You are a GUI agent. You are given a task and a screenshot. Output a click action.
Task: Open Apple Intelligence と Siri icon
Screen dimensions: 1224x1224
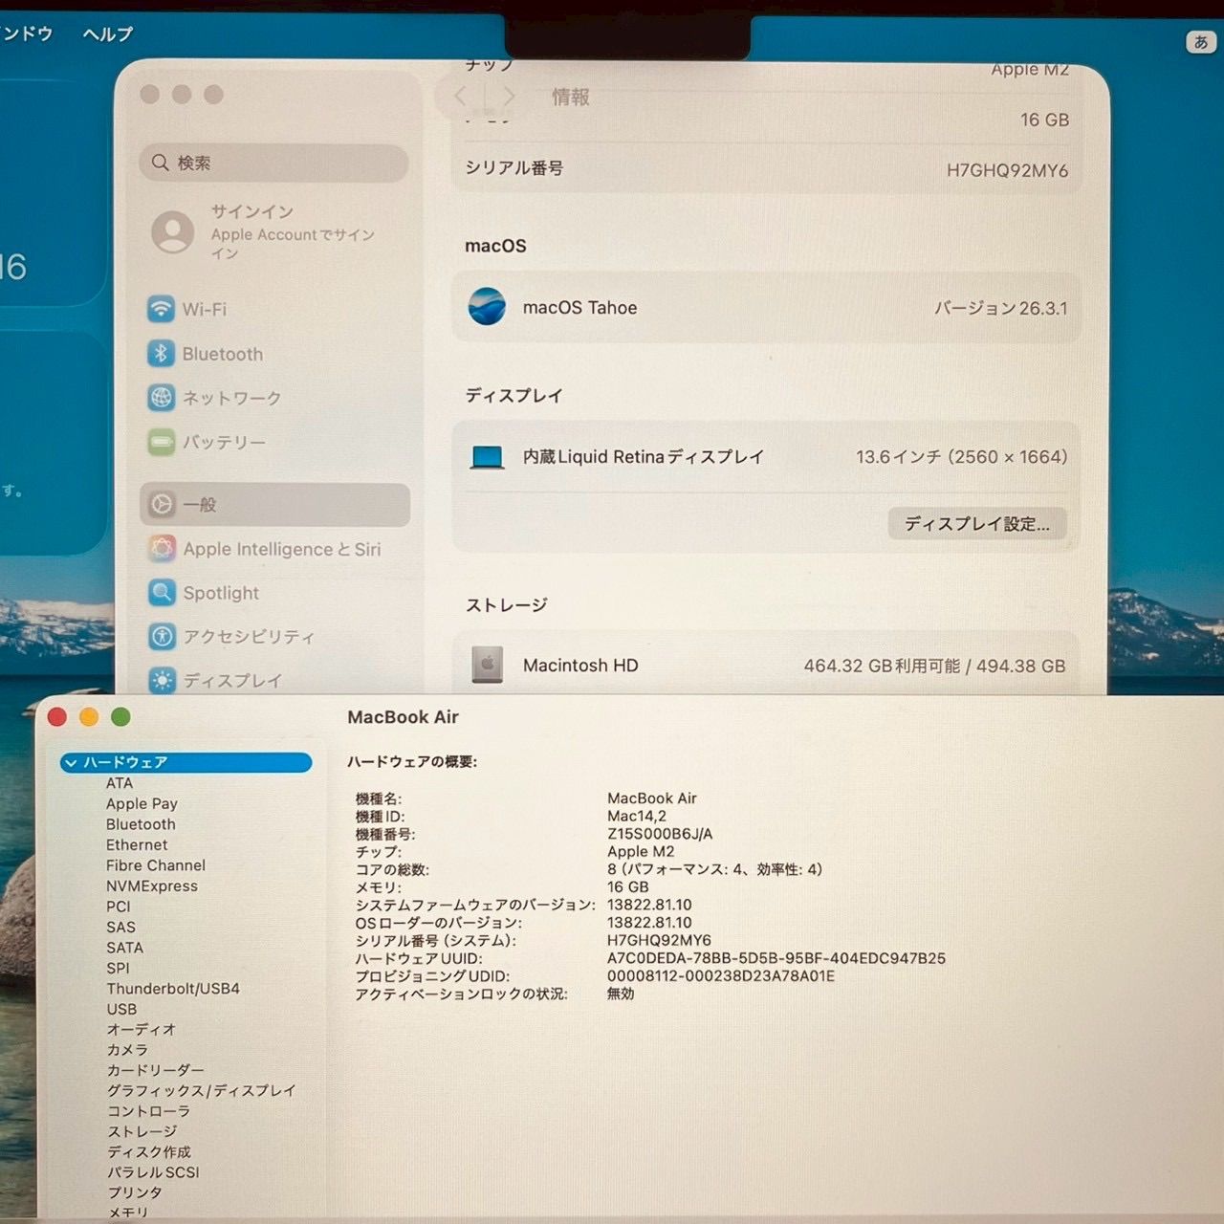(162, 548)
